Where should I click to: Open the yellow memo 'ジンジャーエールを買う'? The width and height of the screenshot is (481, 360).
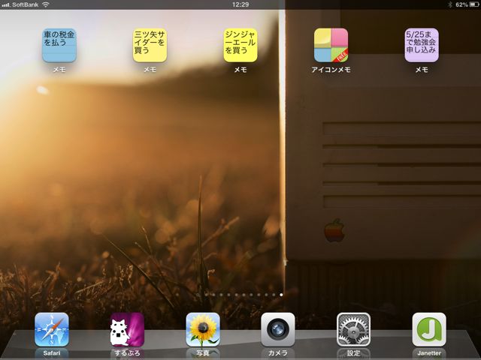240,45
